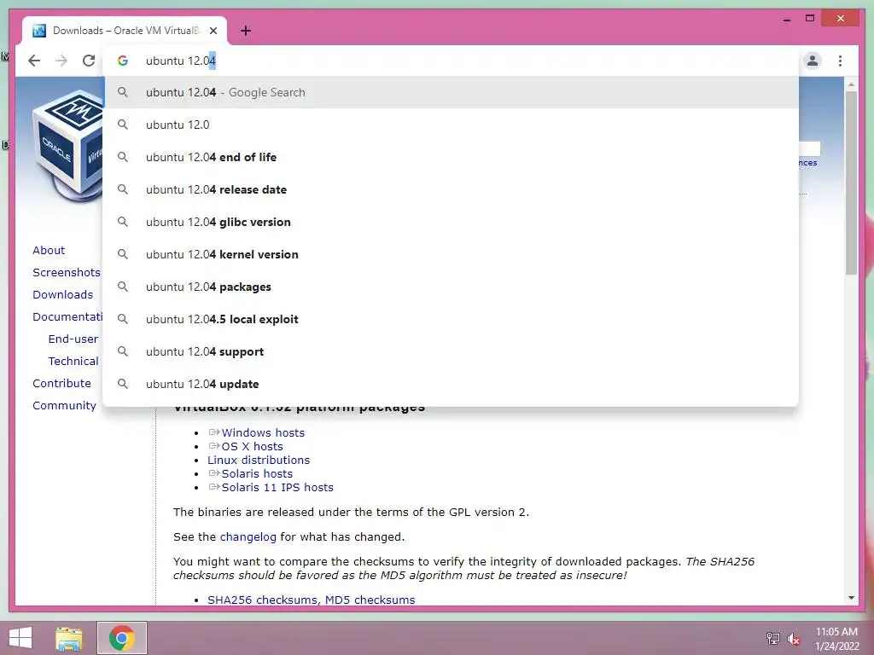The image size is (874, 655).
Task: Open the Community sidebar link
Action: (64, 405)
